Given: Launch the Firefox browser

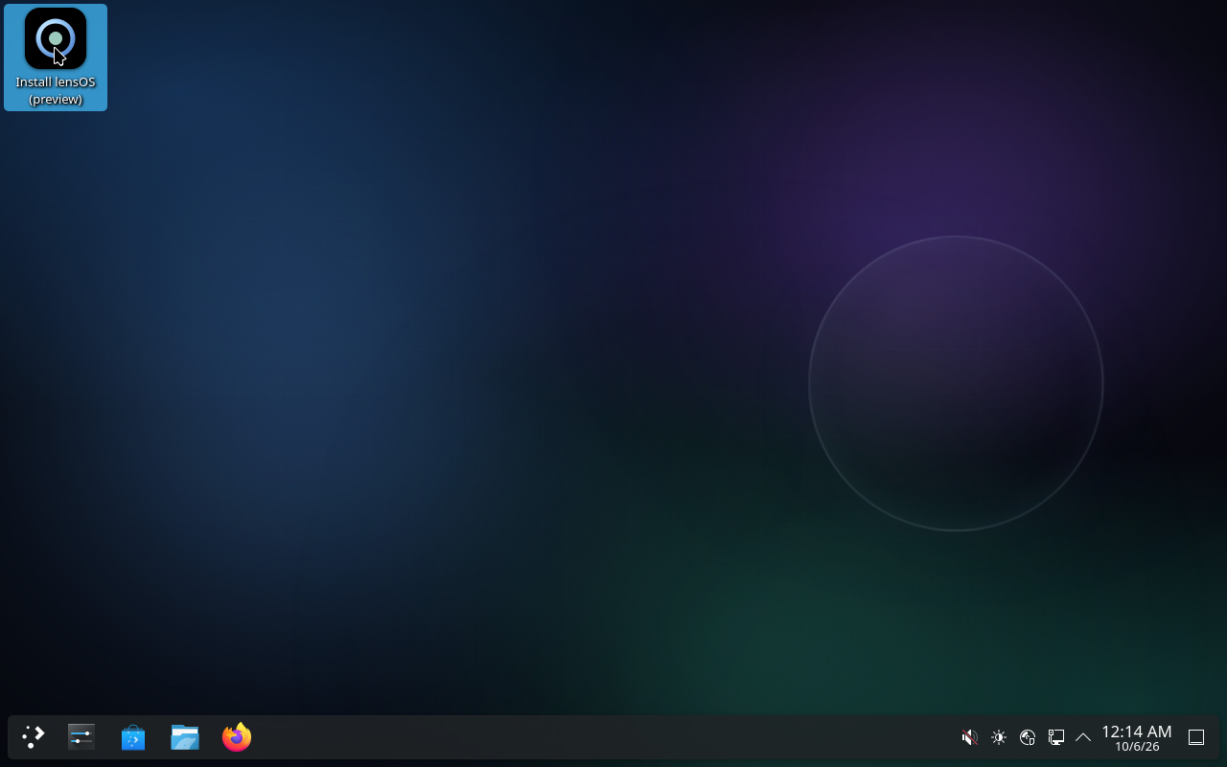Looking at the screenshot, I should pos(237,737).
